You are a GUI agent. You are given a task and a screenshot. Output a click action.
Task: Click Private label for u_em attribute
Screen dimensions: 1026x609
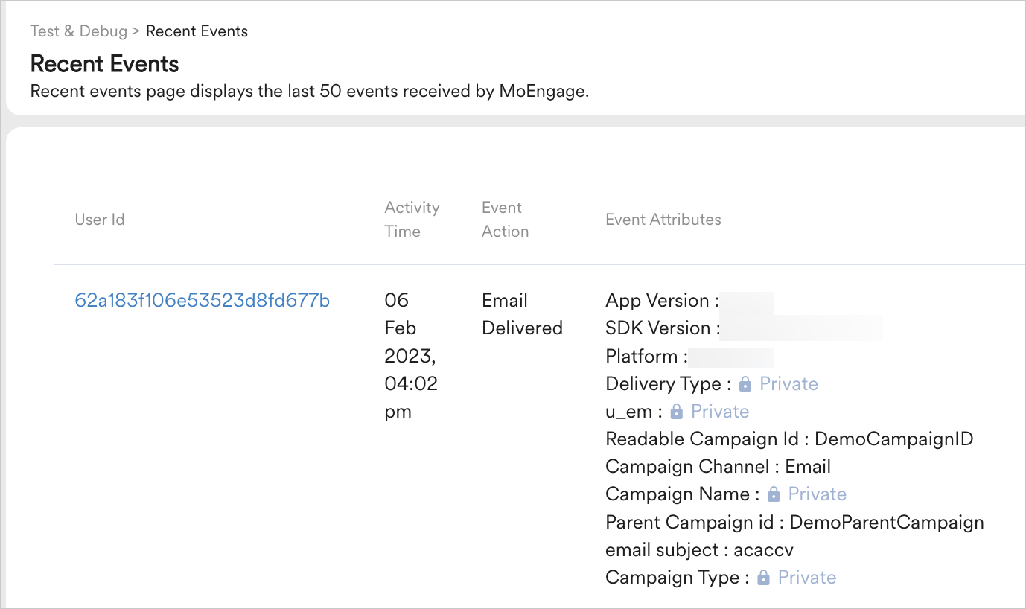[720, 412]
